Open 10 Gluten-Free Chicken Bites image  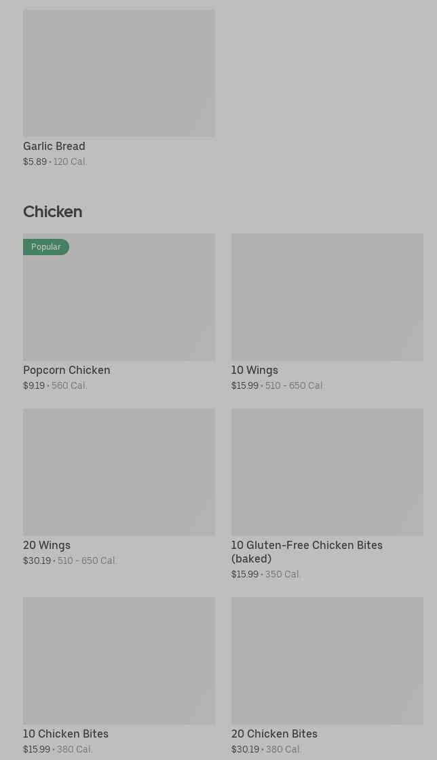[327, 472]
